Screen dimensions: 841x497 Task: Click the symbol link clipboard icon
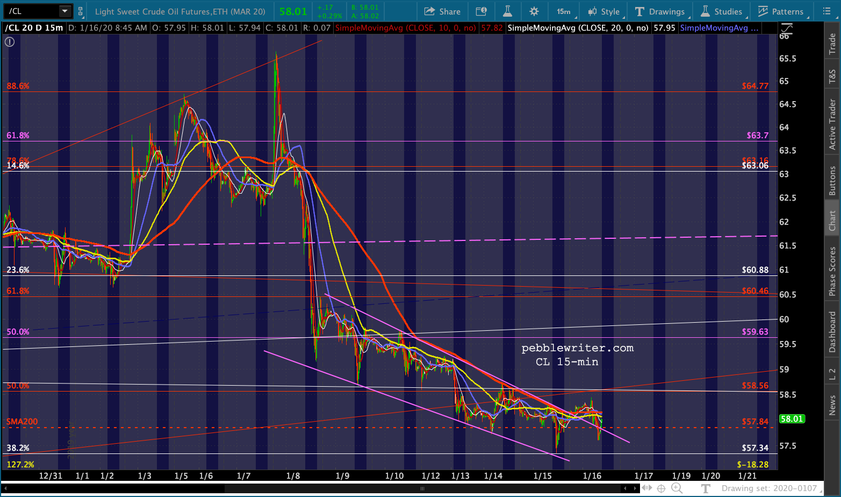pyautogui.click(x=81, y=11)
